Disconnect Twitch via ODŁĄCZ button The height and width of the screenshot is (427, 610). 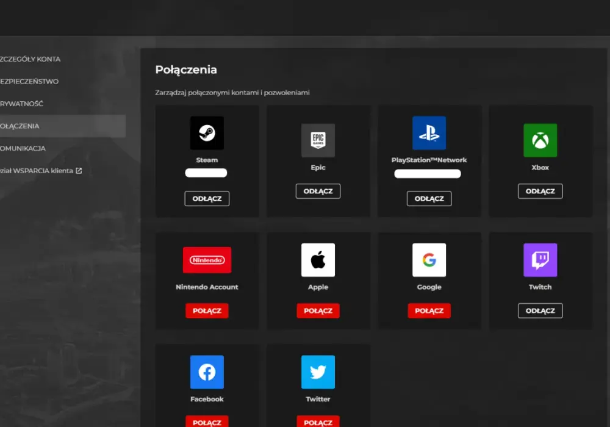point(540,310)
